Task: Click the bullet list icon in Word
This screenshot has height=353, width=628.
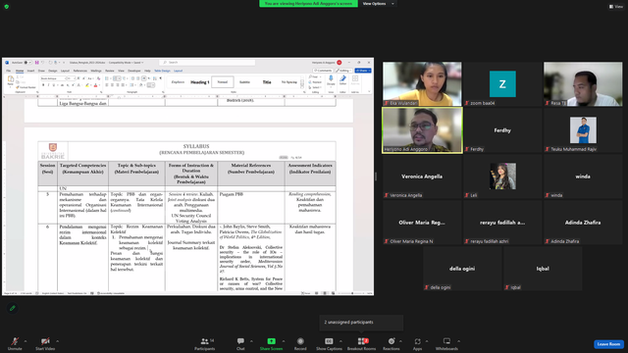Action: 107,78
